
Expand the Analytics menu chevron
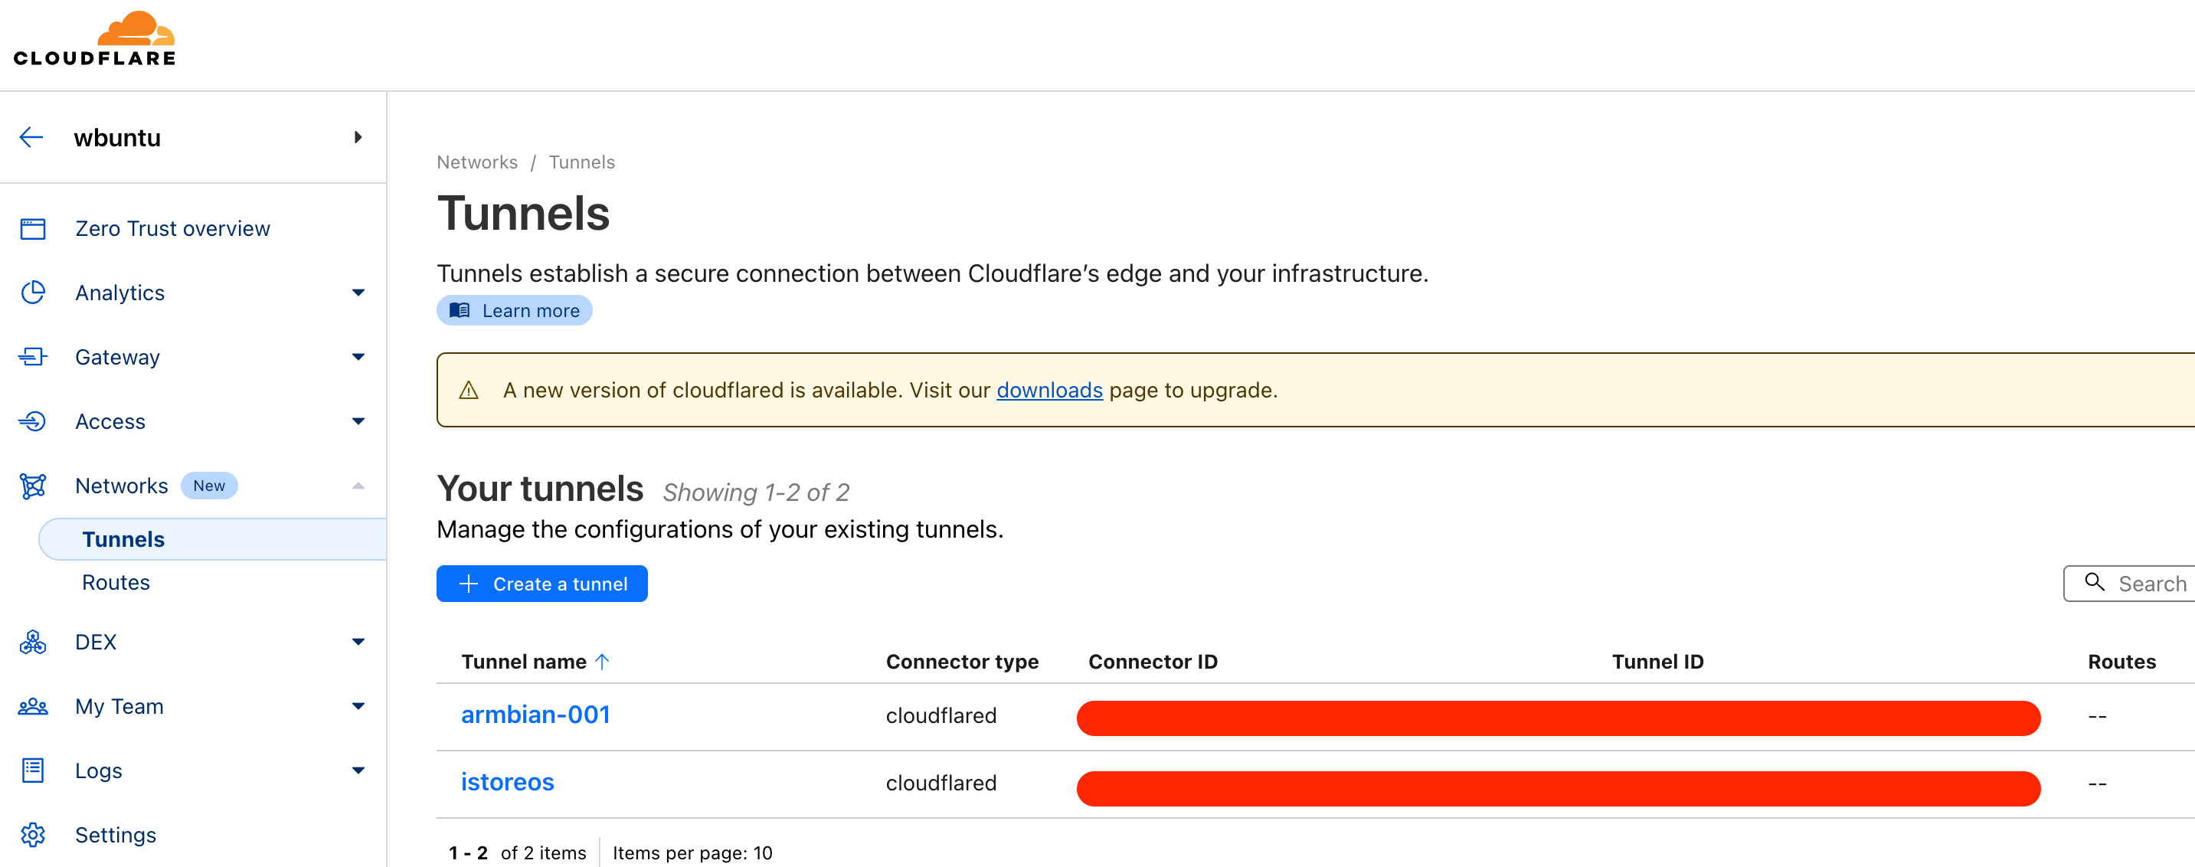(x=358, y=293)
